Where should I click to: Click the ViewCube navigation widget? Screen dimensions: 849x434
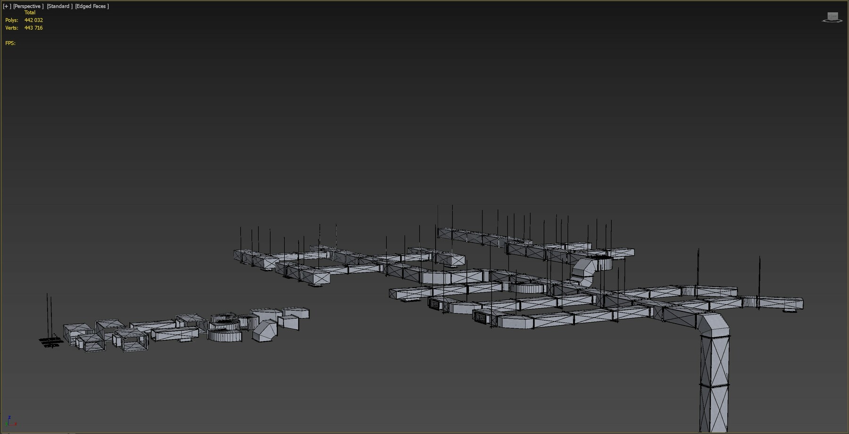pyautogui.click(x=832, y=17)
